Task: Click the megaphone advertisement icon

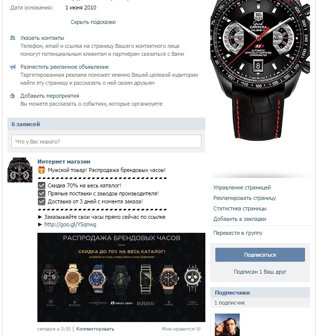Action: click(x=12, y=67)
